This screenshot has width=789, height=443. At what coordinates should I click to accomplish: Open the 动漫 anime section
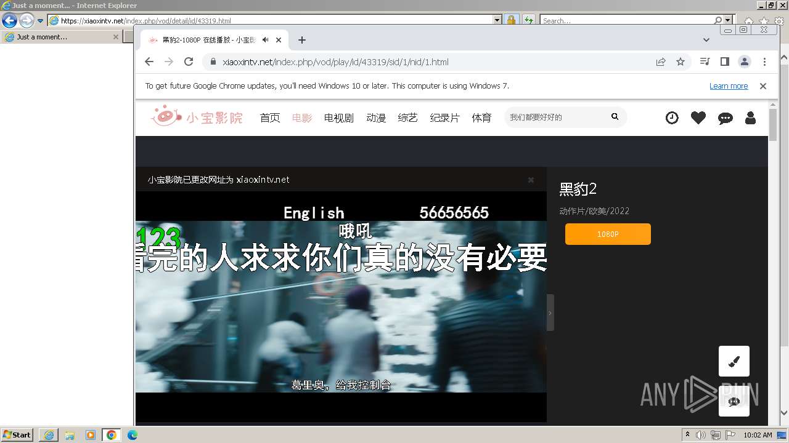point(376,118)
